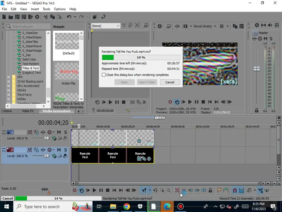Toggle the Master bus Solo S button
This screenshot has height=212, width=282.
pos(271,39)
